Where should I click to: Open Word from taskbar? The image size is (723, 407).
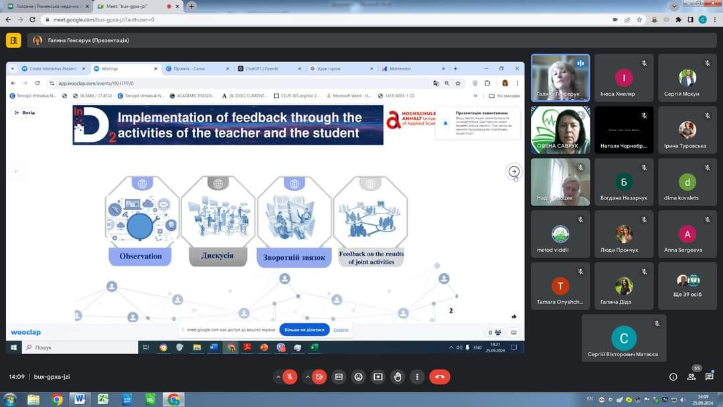pyautogui.click(x=79, y=399)
